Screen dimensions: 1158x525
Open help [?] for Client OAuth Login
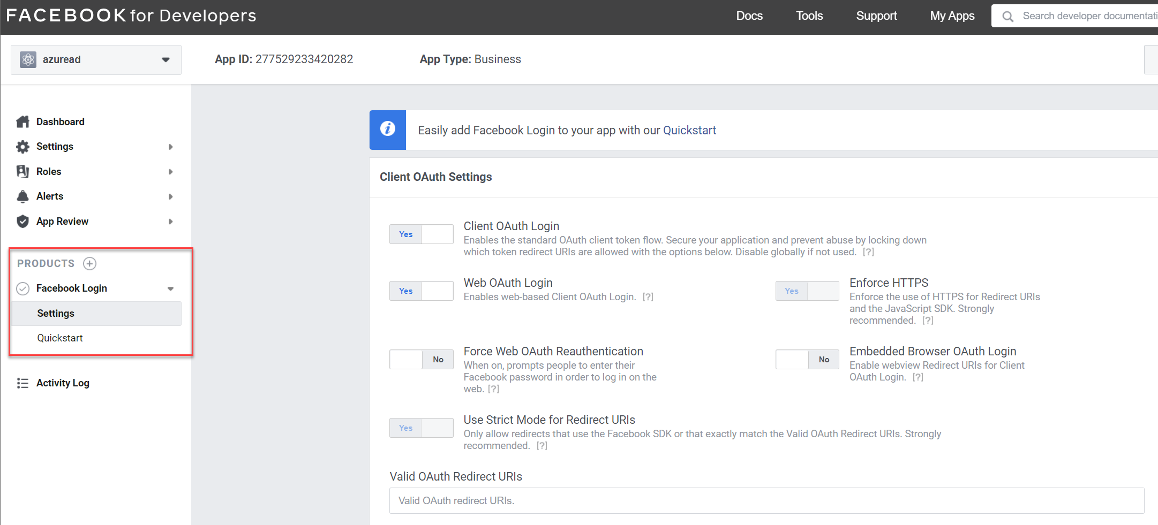[x=868, y=252]
